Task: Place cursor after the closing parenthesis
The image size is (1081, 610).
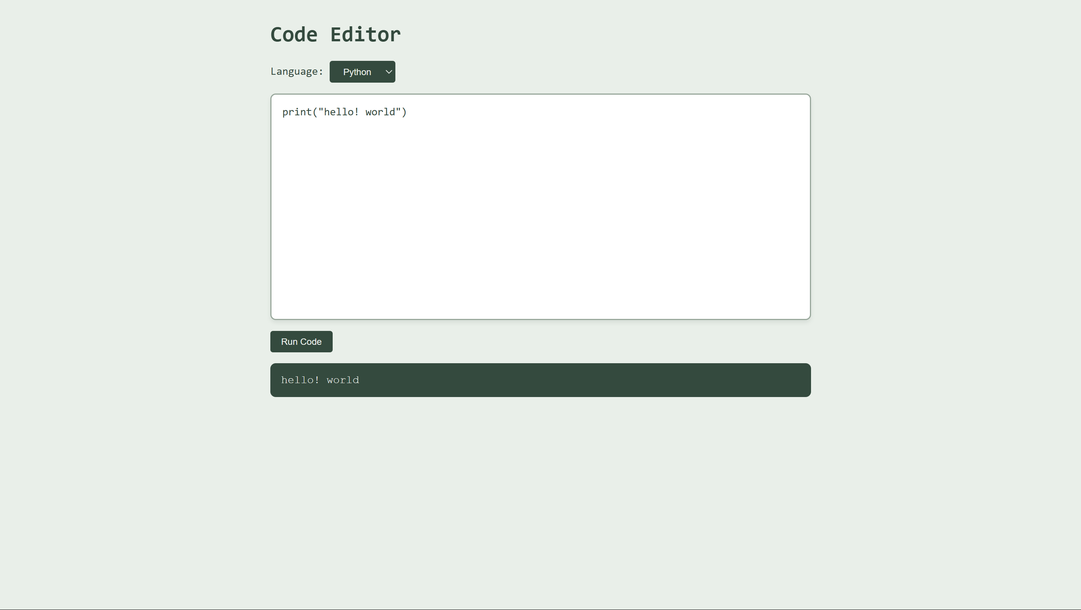Action: coord(407,112)
